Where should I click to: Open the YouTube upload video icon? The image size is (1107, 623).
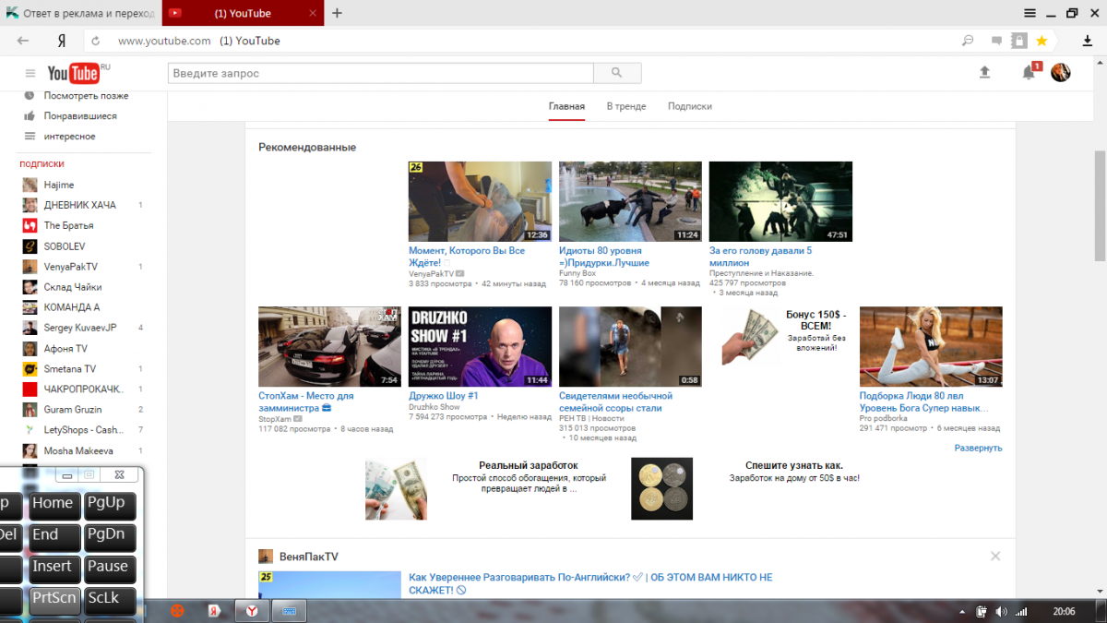[984, 72]
